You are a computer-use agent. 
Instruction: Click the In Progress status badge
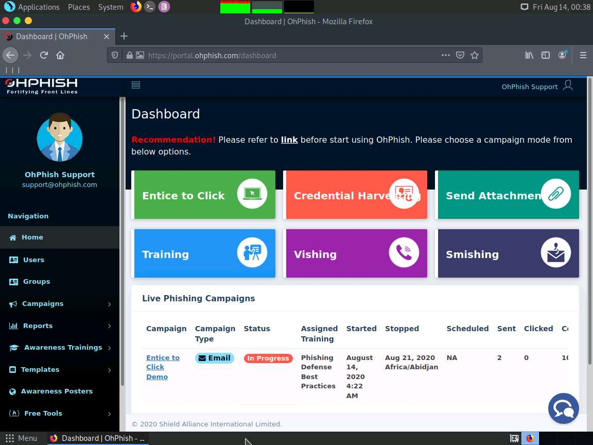(268, 358)
